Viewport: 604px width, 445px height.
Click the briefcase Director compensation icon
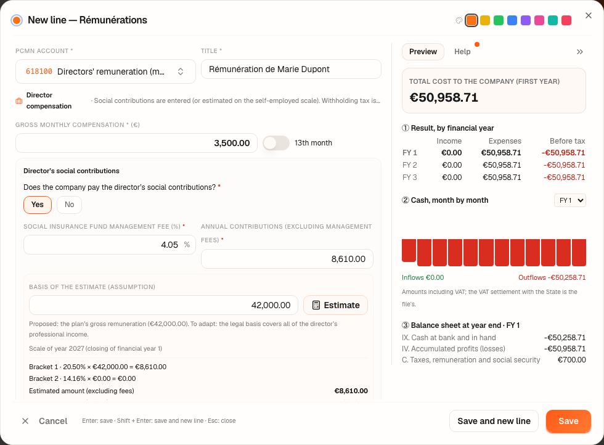(19, 101)
